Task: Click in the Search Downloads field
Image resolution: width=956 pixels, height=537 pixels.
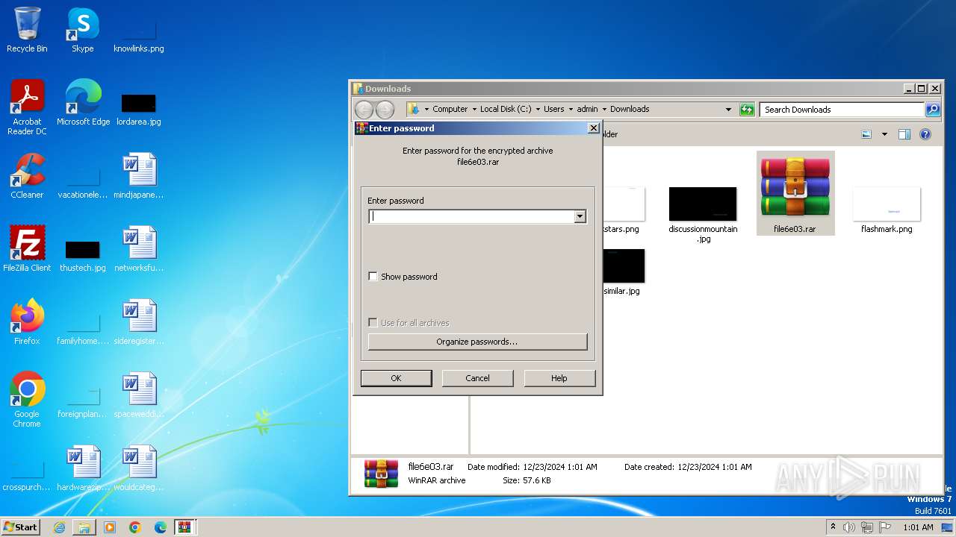Action: tap(842, 110)
